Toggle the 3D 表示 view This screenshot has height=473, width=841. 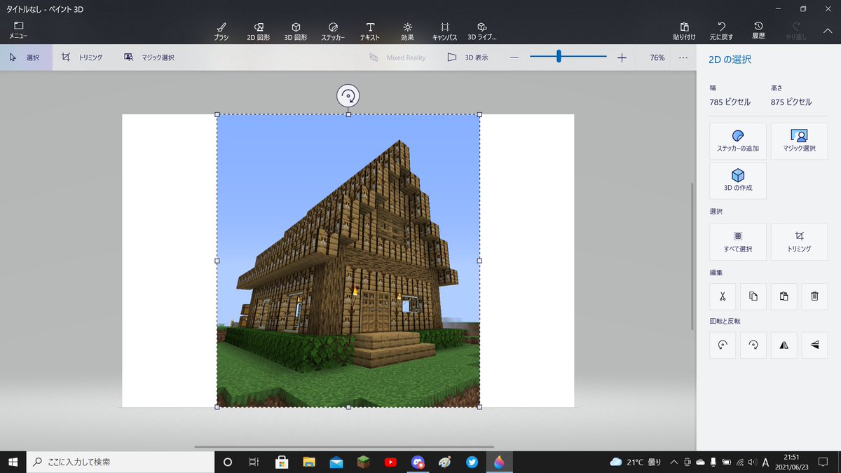(467, 57)
